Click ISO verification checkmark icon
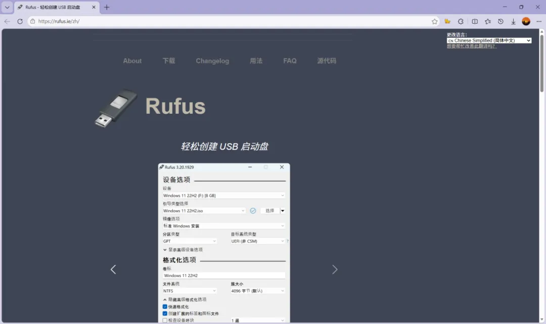The image size is (546, 324). tap(253, 211)
